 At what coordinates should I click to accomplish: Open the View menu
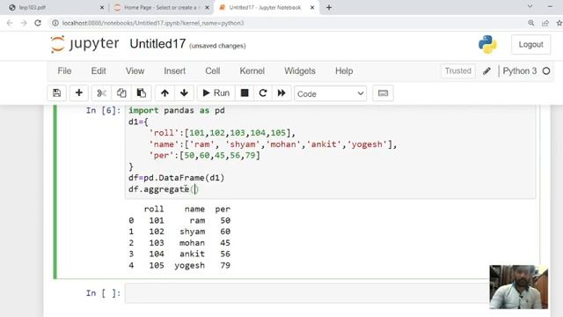tap(135, 70)
